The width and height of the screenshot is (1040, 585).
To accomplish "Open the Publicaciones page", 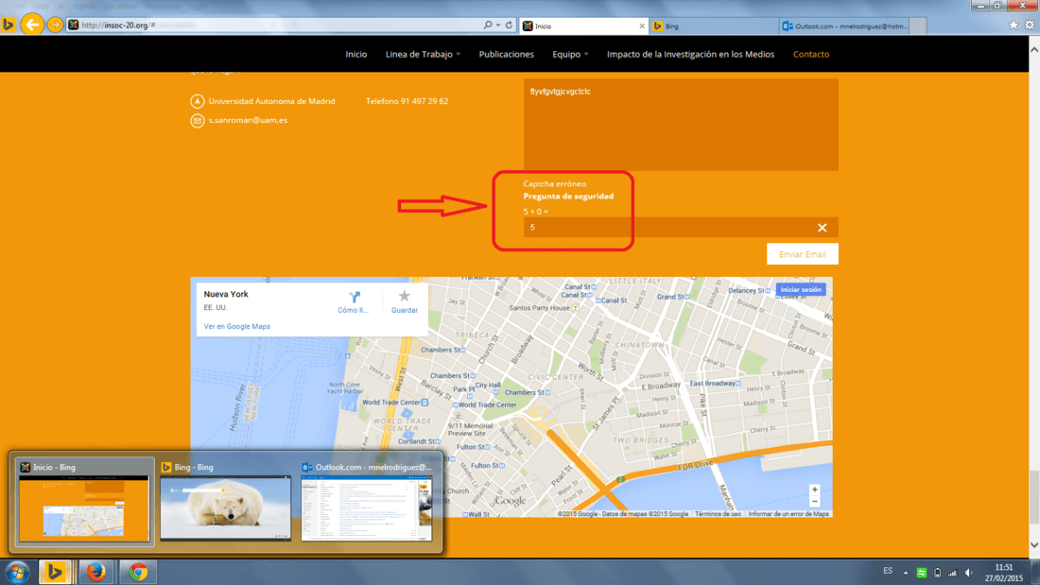I will click(x=506, y=55).
